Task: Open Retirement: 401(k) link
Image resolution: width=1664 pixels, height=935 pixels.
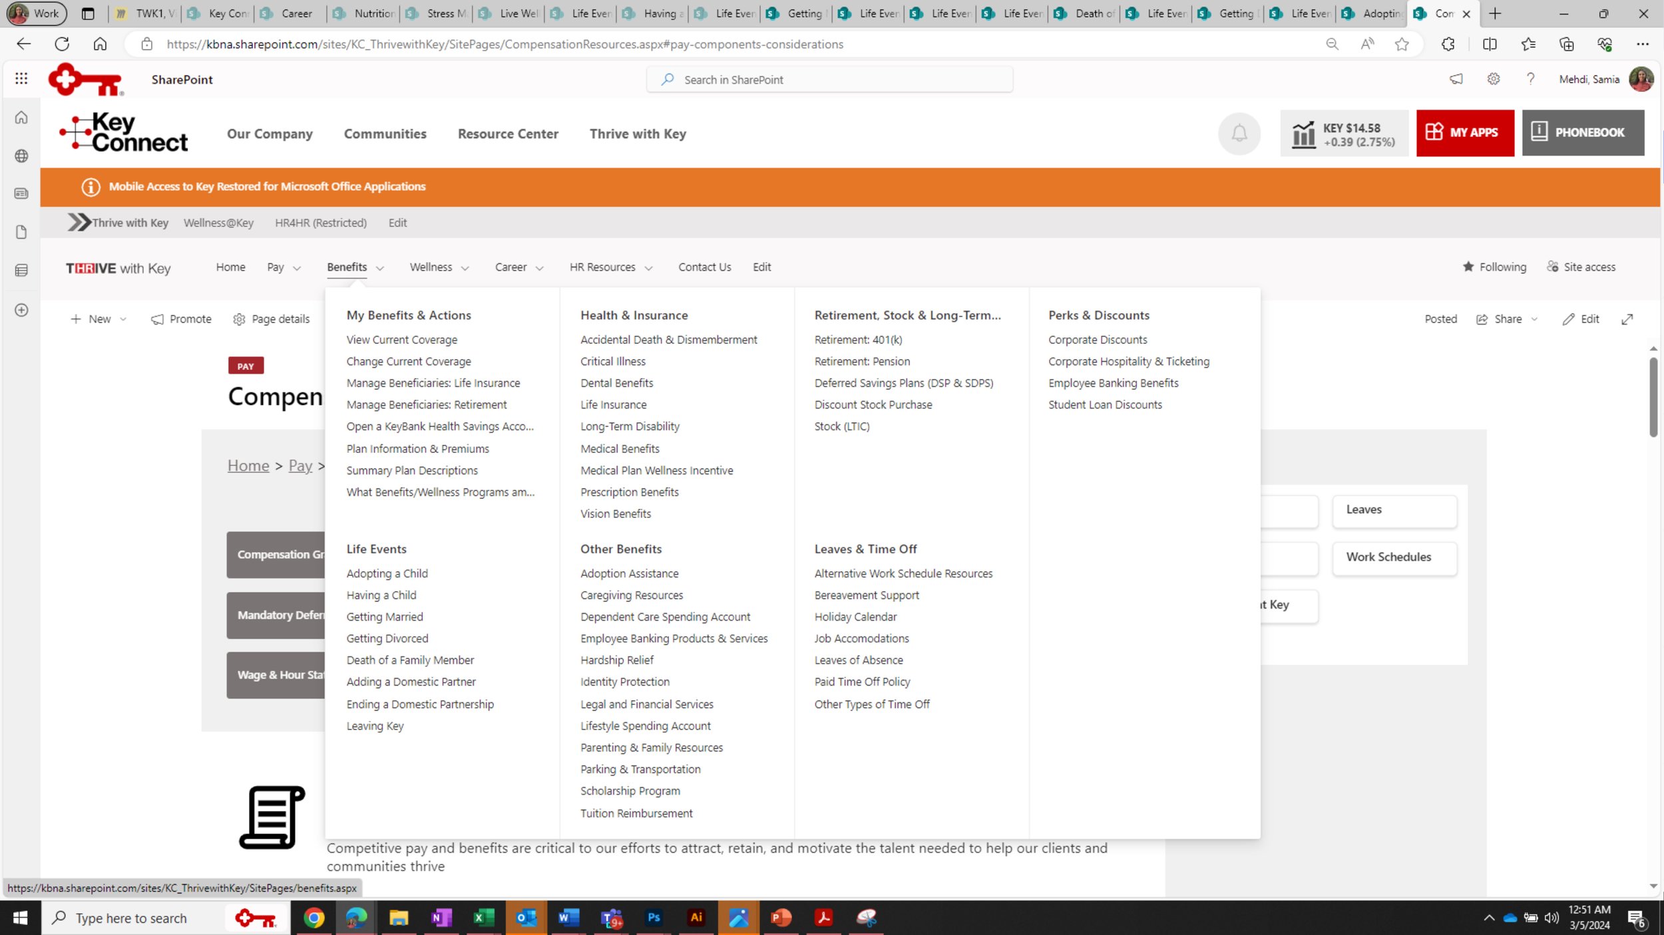Action: pos(858,340)
